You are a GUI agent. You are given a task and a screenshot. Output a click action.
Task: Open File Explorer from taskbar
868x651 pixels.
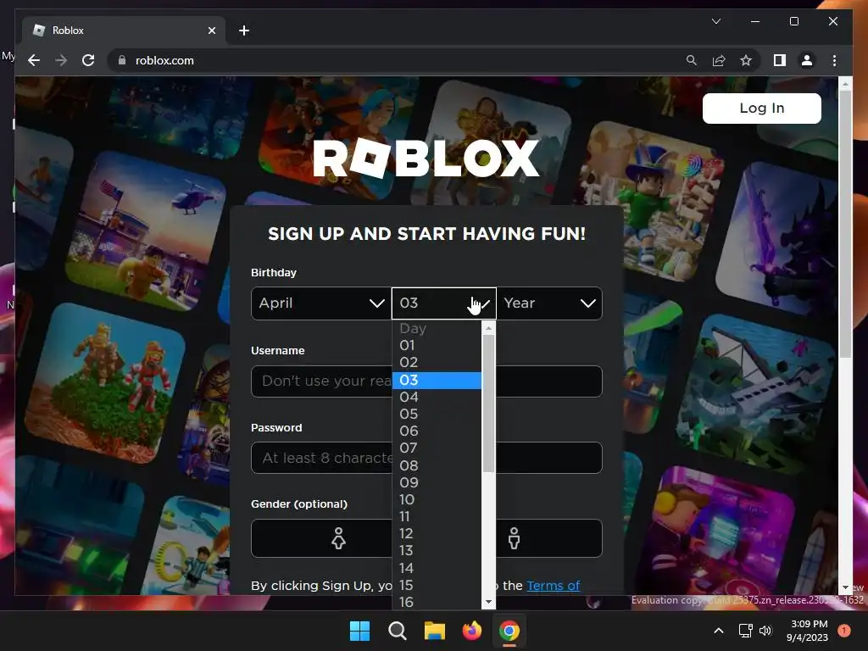(435, 631)
